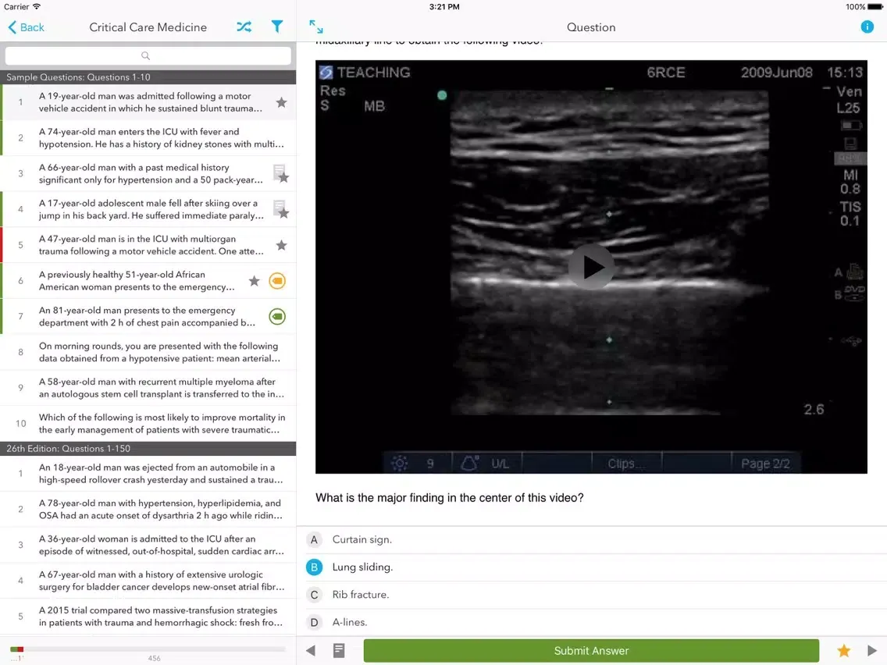Select answer D A-lines
Image resolution: width=887 pixels, height=665 pixels.
coord(592,622)
